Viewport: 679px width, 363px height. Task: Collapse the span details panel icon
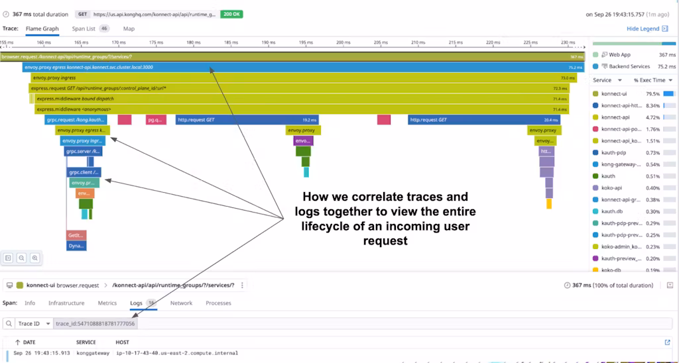(x=668, y=285)
